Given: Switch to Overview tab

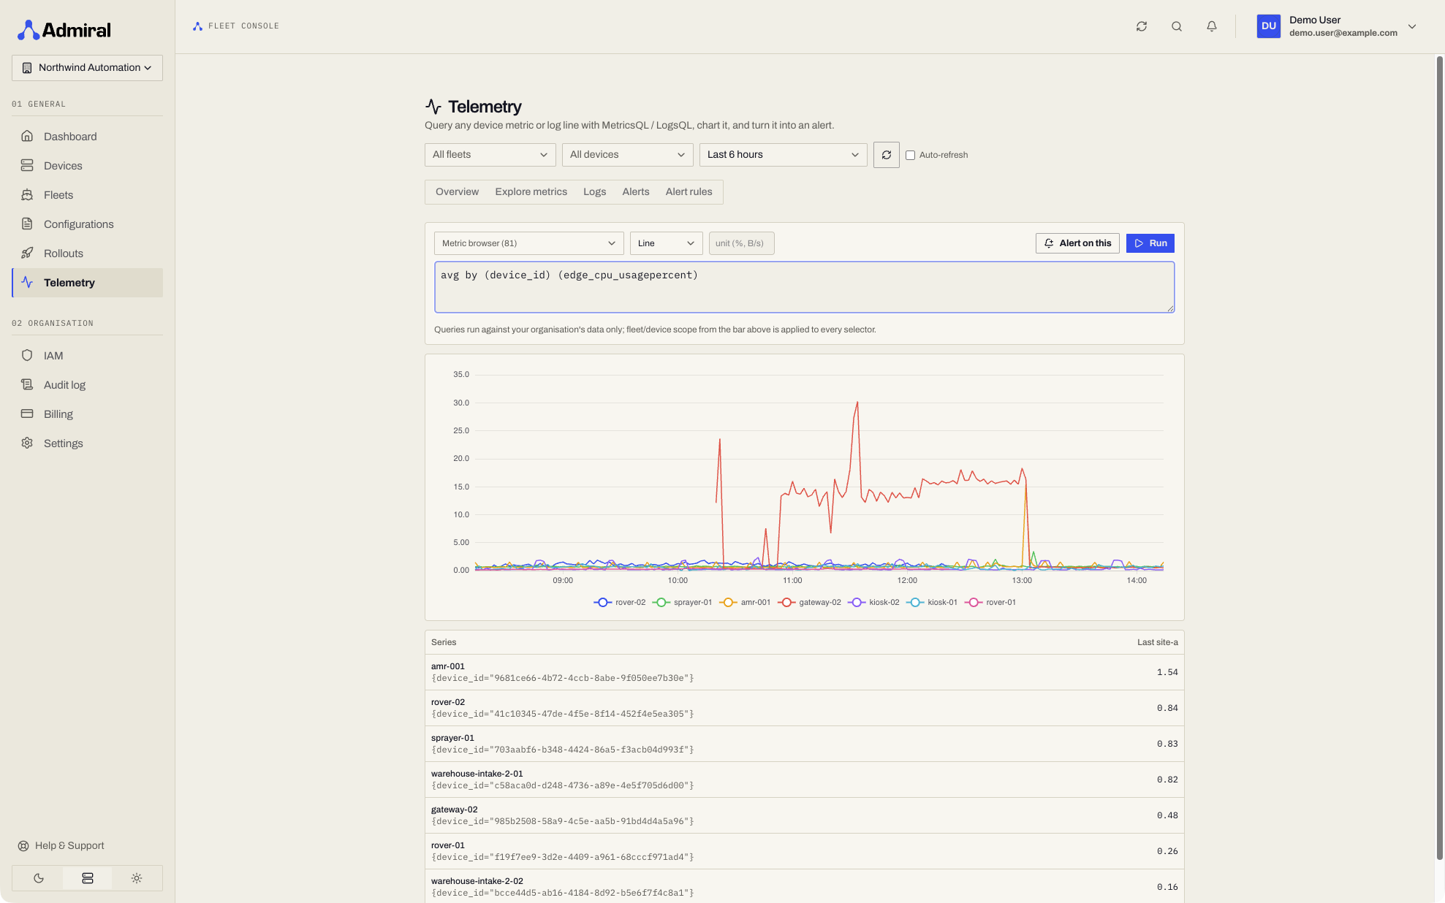Looking at the screenshot, I should point(457,192).
